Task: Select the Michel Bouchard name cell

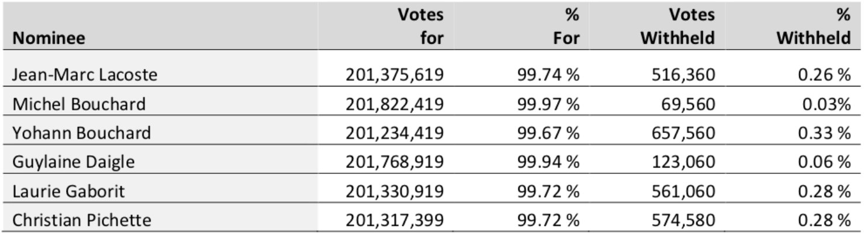Action: pyautogui.click(x=78, y=104)
